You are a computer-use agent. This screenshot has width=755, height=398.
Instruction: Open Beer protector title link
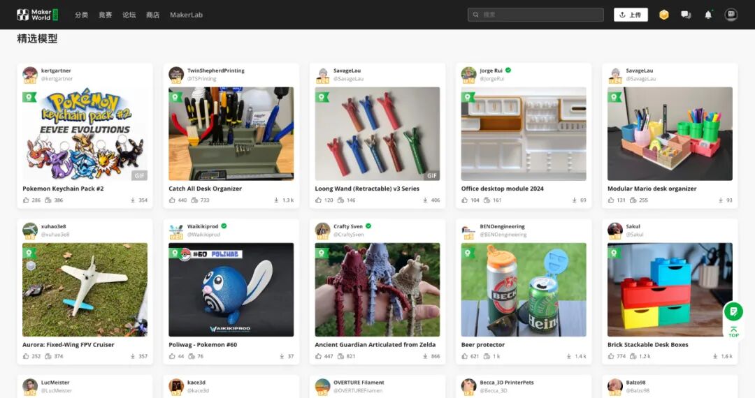tap(483, 345)
